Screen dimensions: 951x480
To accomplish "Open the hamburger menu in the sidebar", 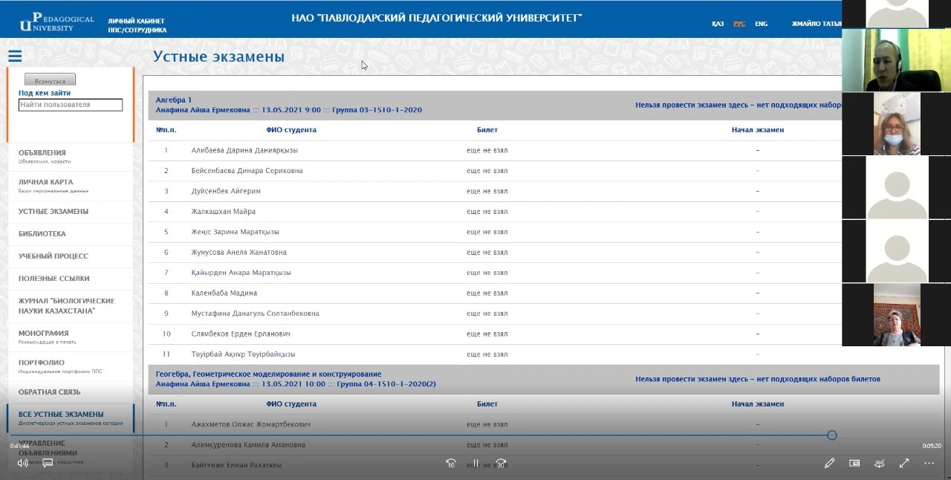I will [x=15, y=56].
